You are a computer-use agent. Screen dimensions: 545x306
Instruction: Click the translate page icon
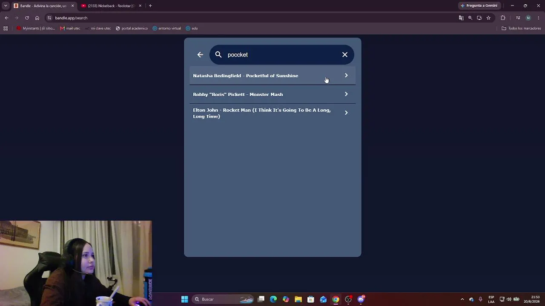[461, 18]
